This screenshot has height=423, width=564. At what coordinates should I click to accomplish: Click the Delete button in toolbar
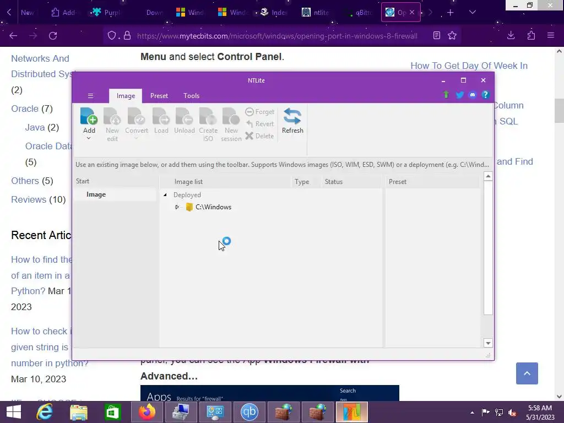click(260, 136)
